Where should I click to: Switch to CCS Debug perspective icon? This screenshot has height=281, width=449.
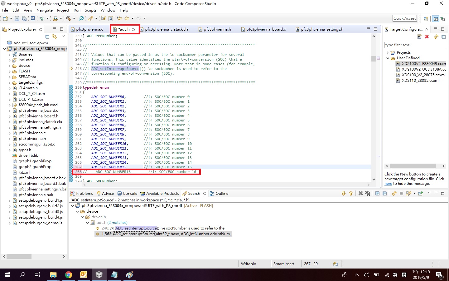click(443, 19)
